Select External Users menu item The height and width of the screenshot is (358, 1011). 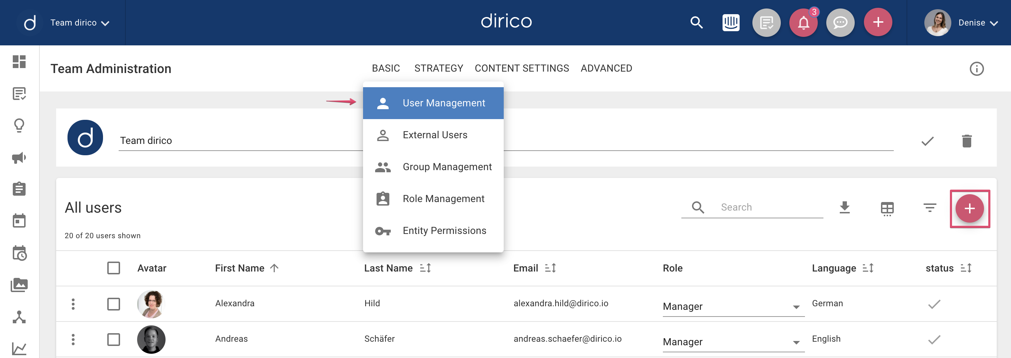tap(433, 135)
